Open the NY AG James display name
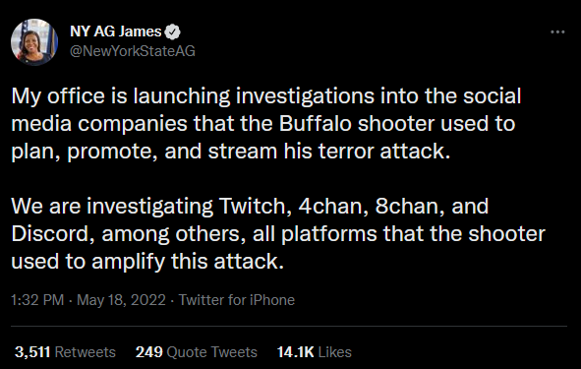581x369 pixels. click(x=116, y=31)
